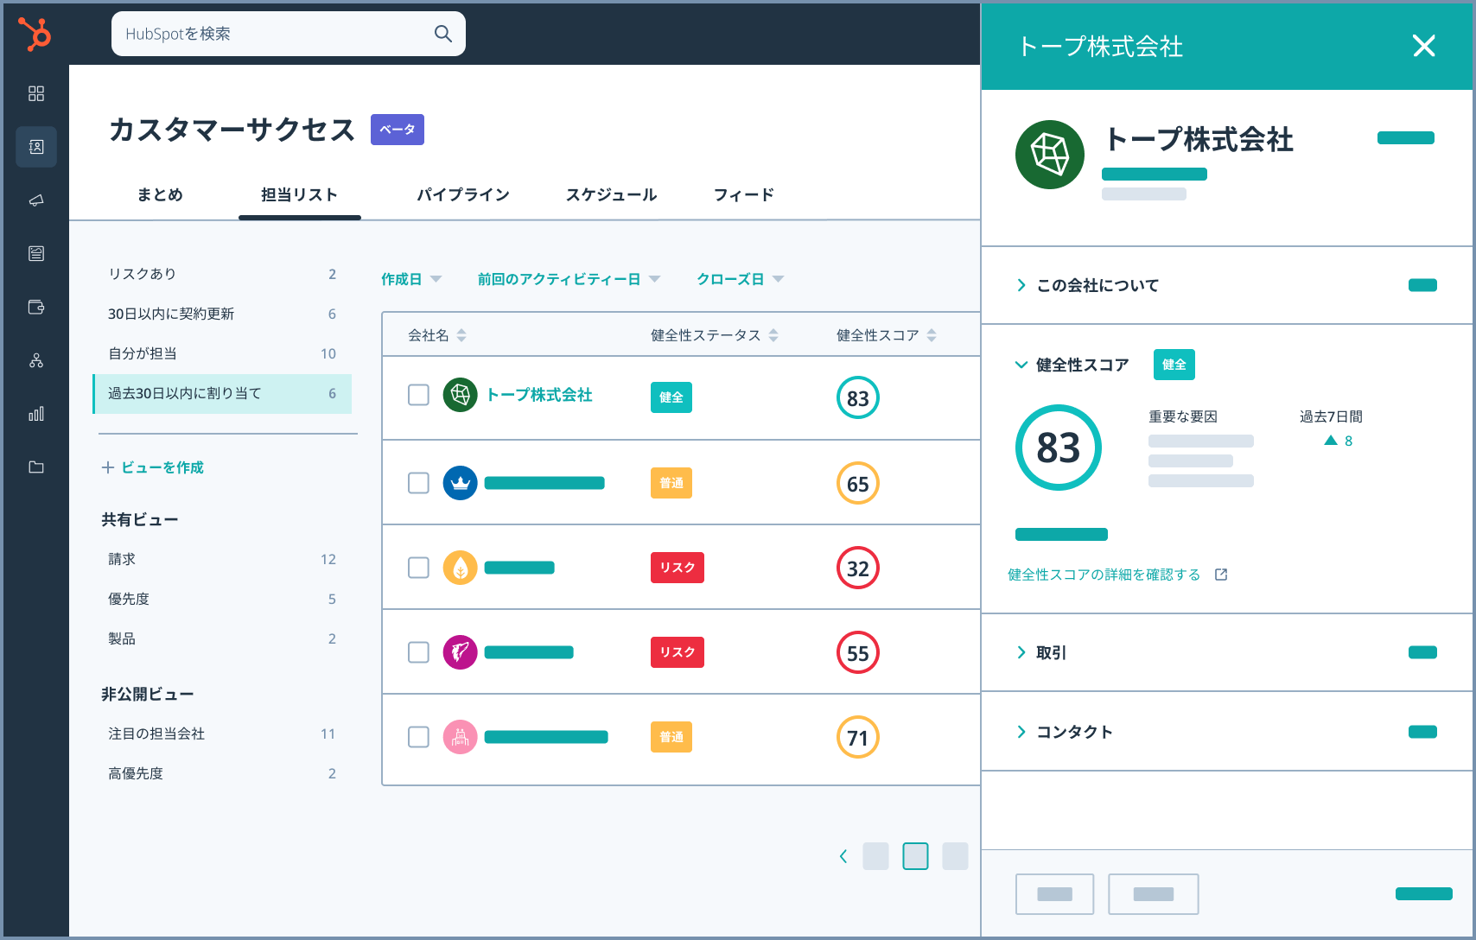Check the checkbox for score 71 row

click(418, 737)
